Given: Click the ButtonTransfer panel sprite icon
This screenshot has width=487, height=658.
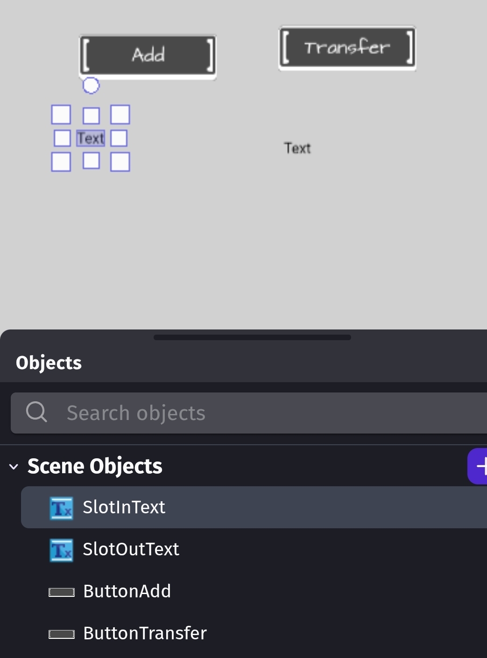Looking at the screenshot, I should pyautogui.click(x=61, y=634).
